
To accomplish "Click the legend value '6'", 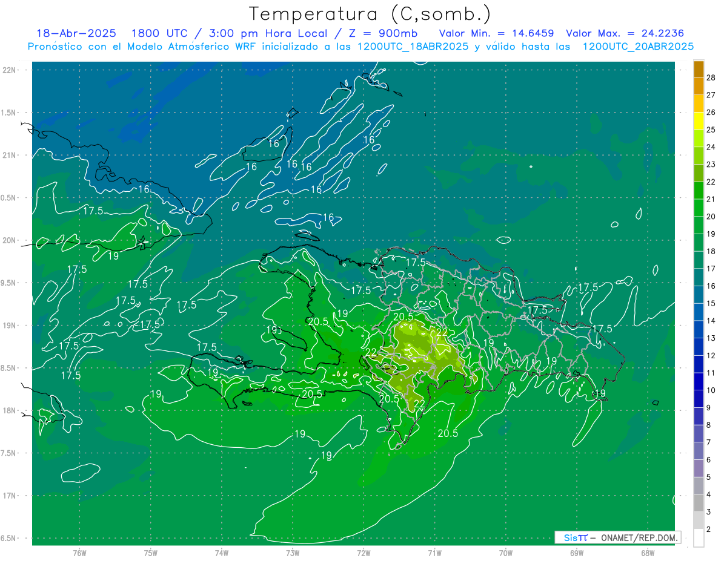I will [709, 460].
